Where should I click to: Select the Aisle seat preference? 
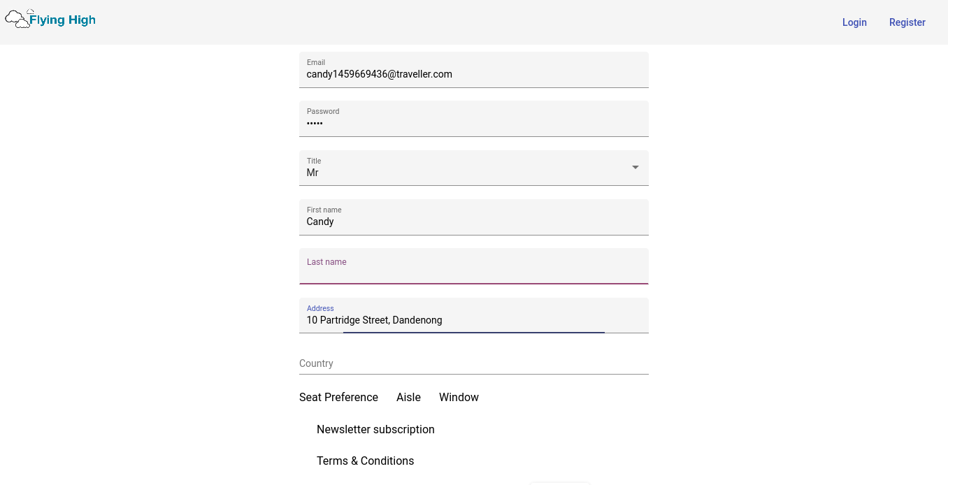point(408,397)
